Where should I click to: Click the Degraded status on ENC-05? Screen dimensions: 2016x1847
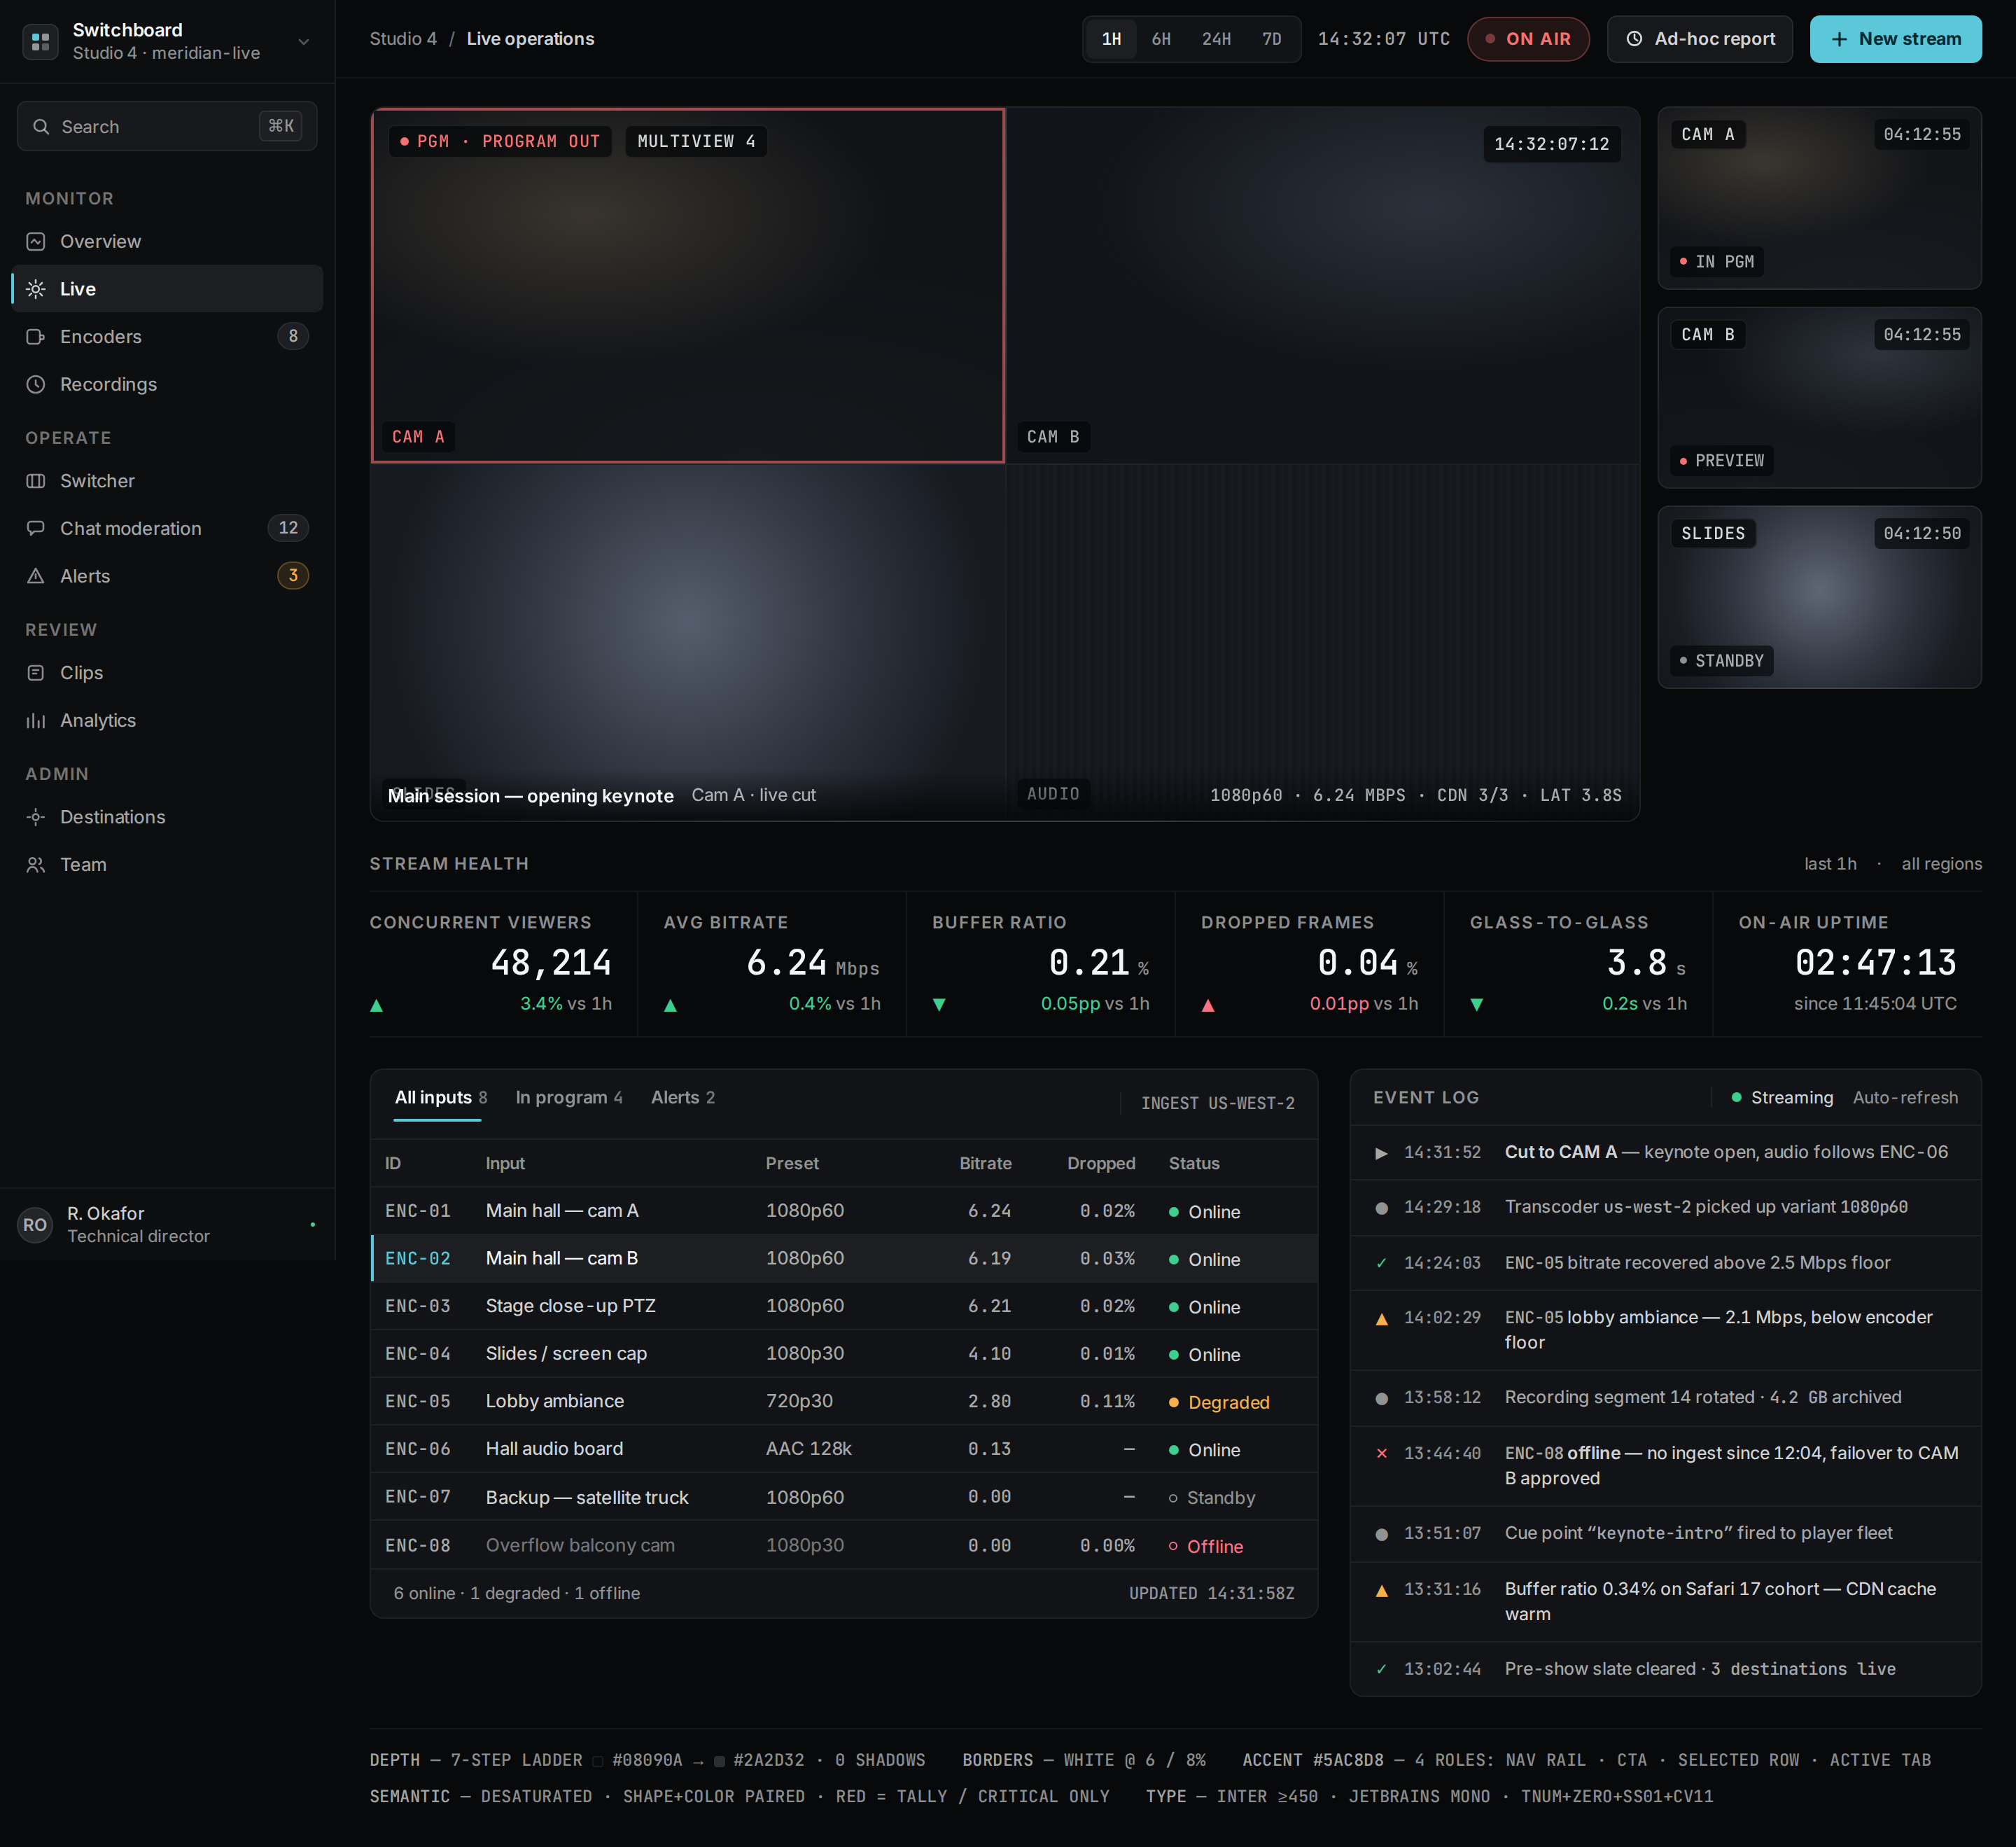click(1219, 1402)
